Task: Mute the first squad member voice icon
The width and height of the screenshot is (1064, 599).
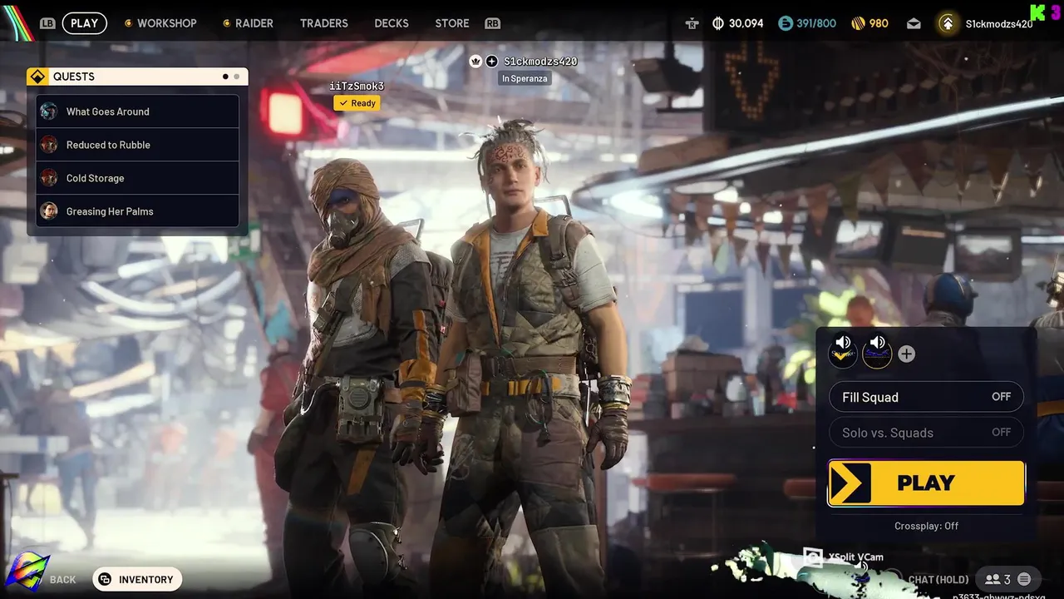Action: pos(843,351)
